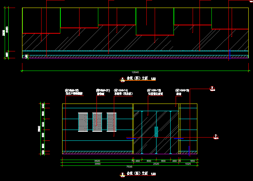Select the 12640 overall dimension text
The image size is (253, 181).
click(135, 72)
